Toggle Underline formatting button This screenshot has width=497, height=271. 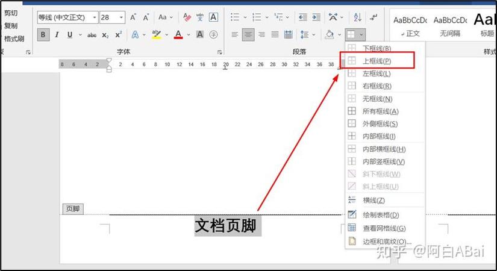coord(70,34)
